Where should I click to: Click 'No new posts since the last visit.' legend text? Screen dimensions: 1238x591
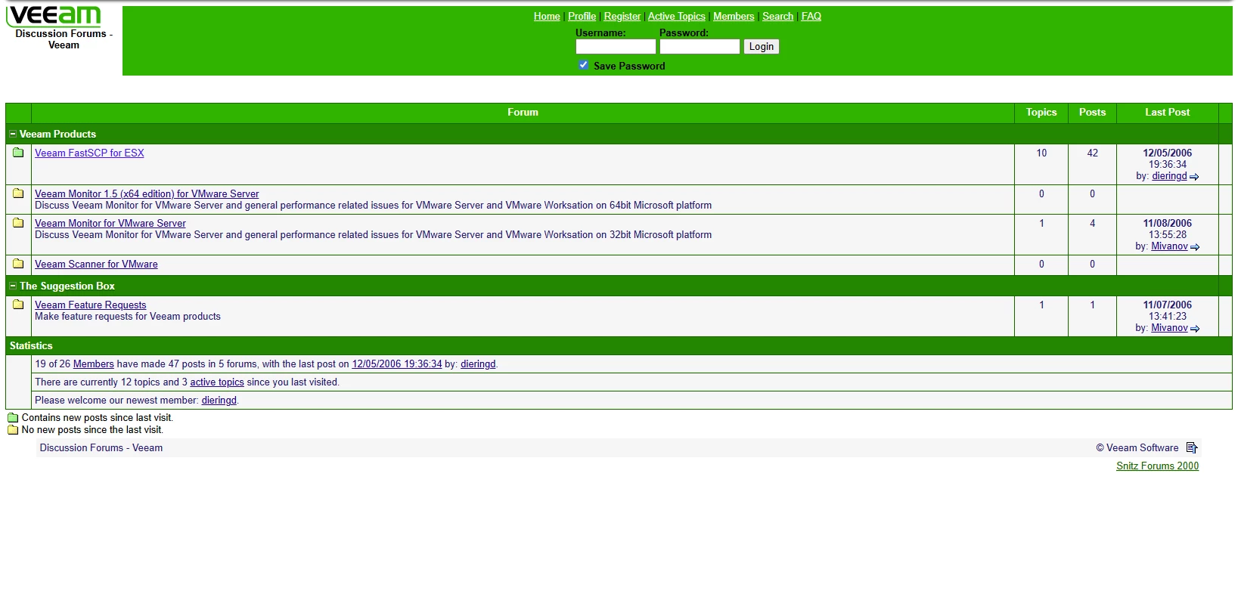[x=92, y=429]
